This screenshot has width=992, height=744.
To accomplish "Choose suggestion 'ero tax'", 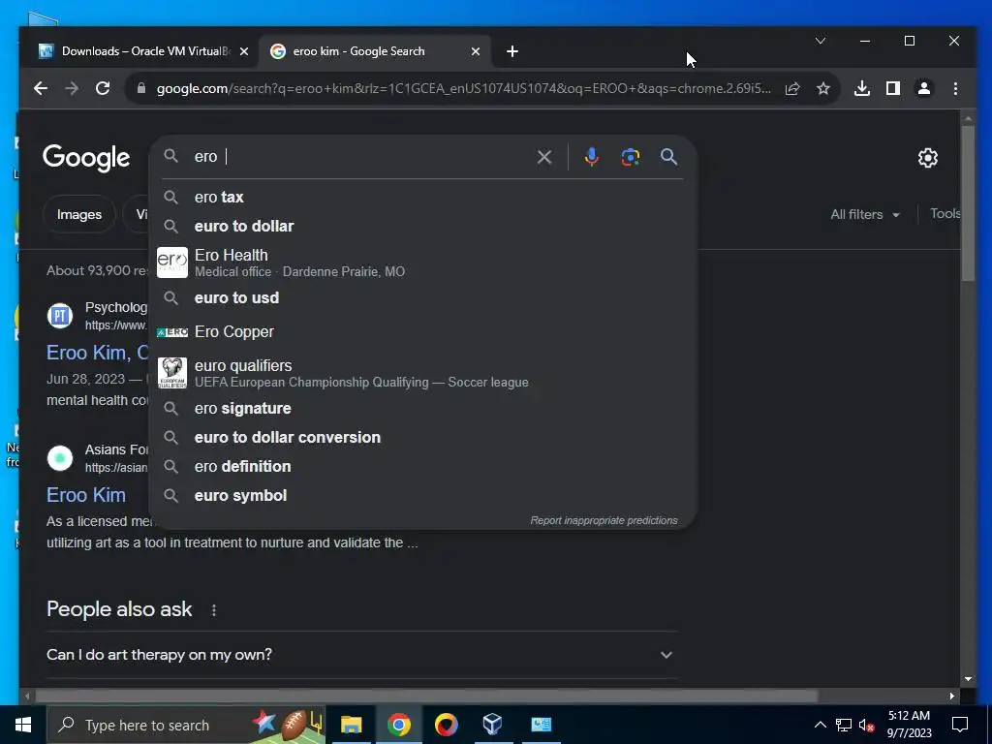I will [x=422, y=198].
